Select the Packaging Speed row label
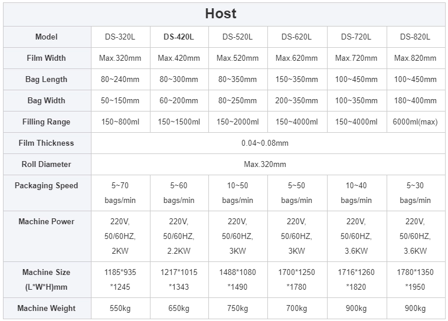This screenshot has height=321, width=448. pyautogui.click(x=46, y=186)
